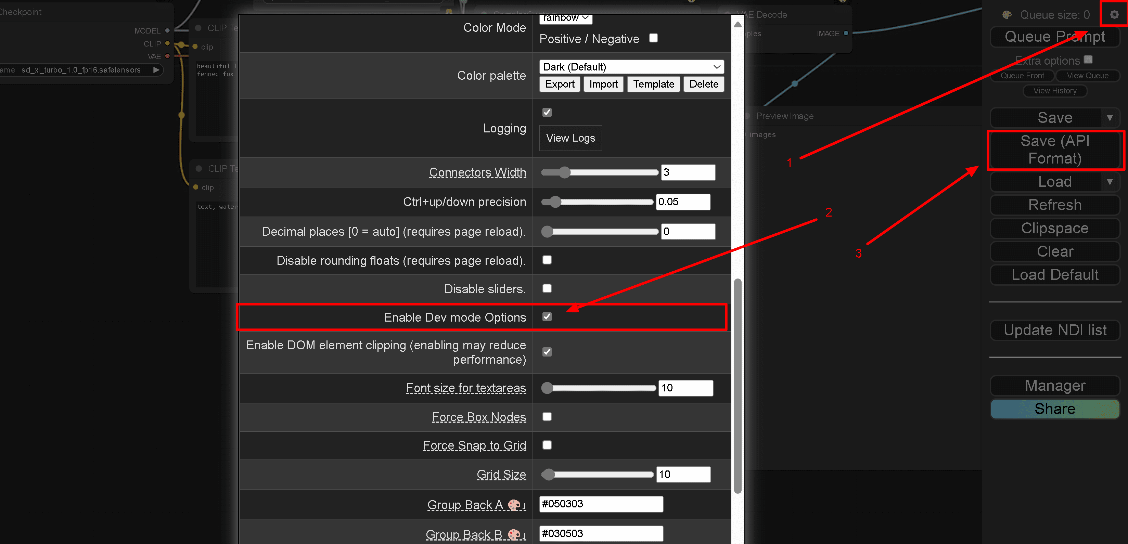Click the MODEL output dot on Load Checkpoint

click(167, 31)
